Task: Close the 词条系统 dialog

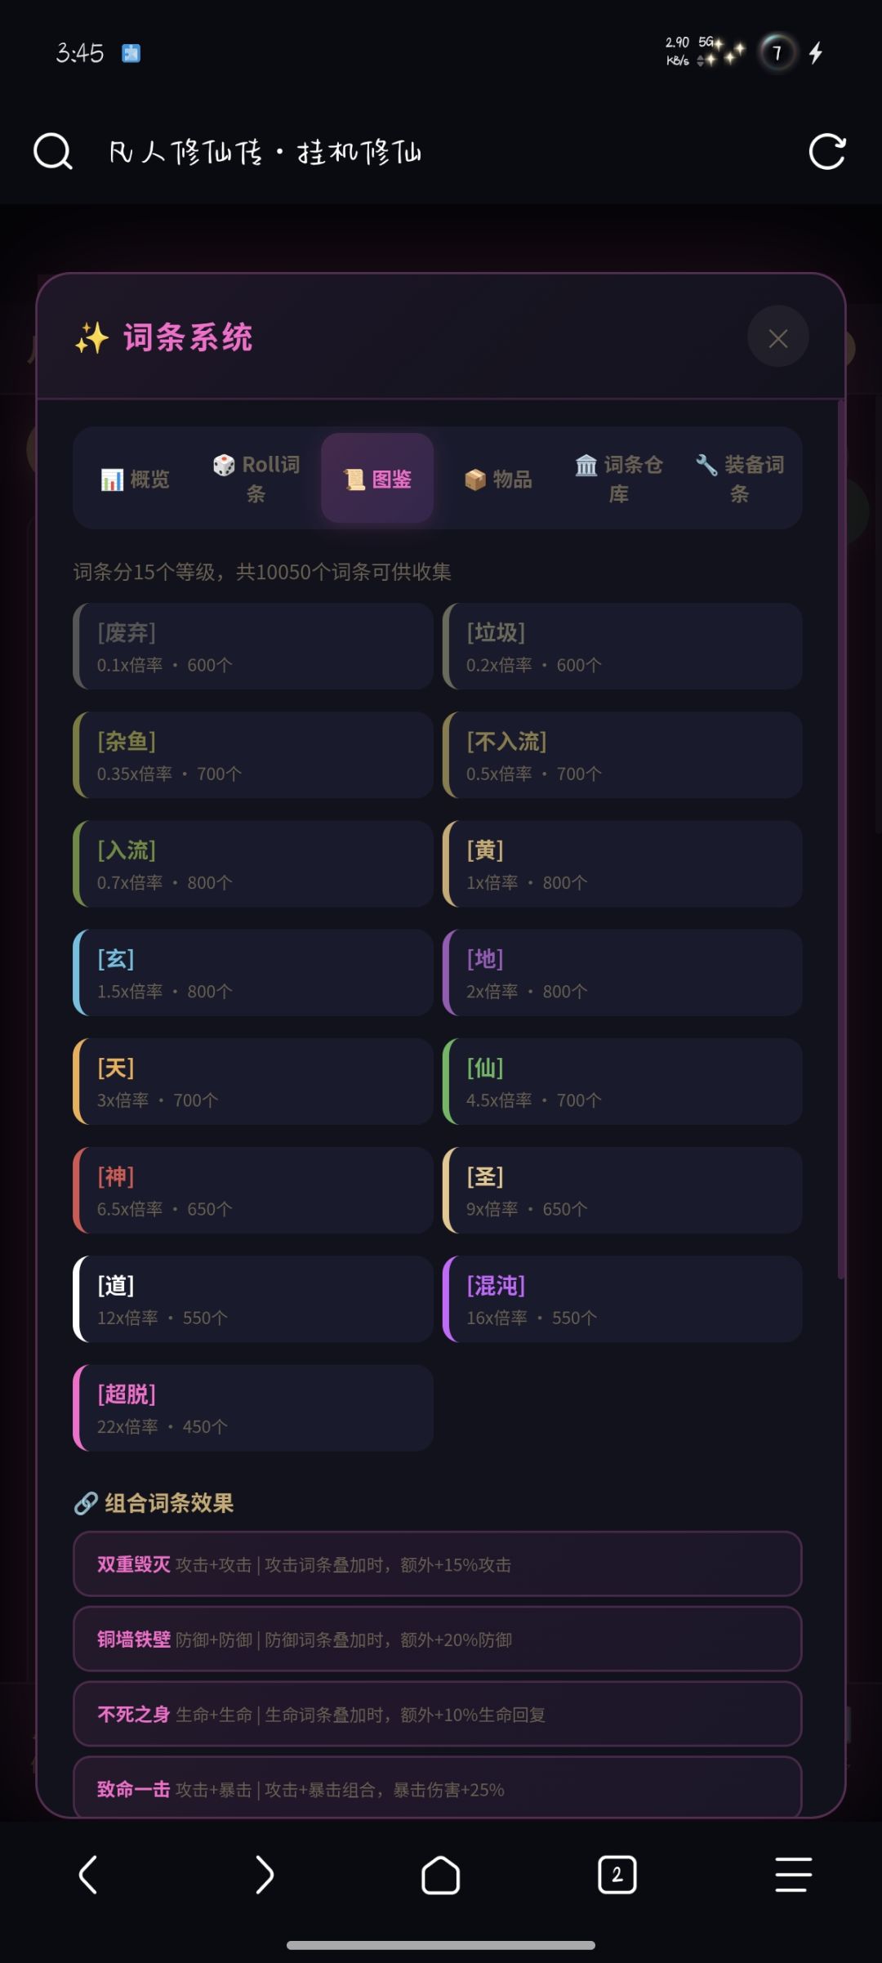Action: coord(777,337)
